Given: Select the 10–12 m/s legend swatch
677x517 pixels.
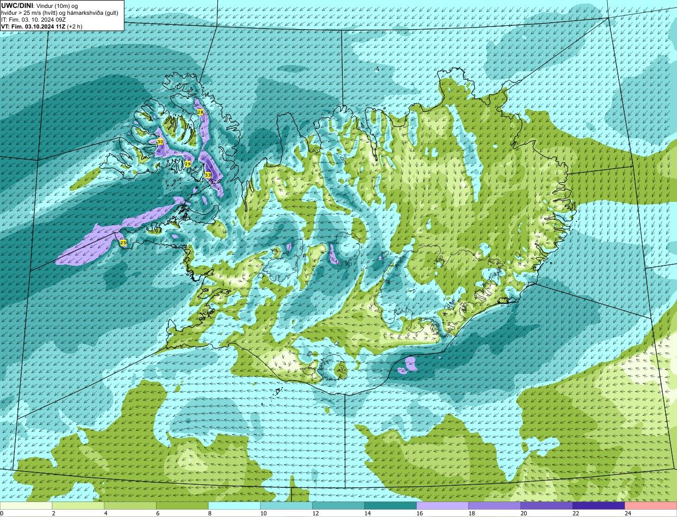Looking at the screenshot, I should (x=287, y=506).
